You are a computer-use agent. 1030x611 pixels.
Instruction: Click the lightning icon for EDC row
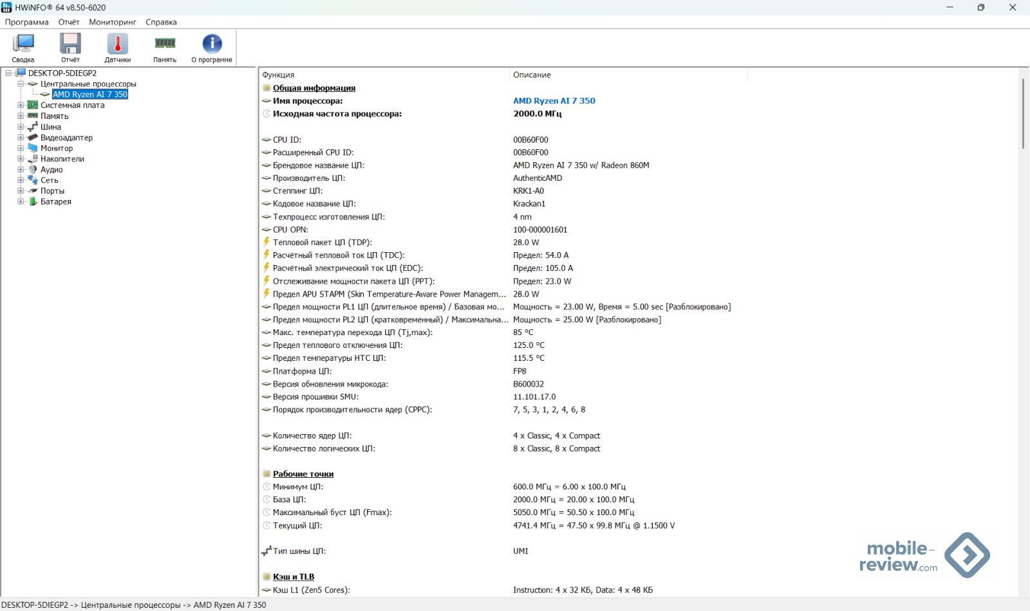tap(267, 268)
